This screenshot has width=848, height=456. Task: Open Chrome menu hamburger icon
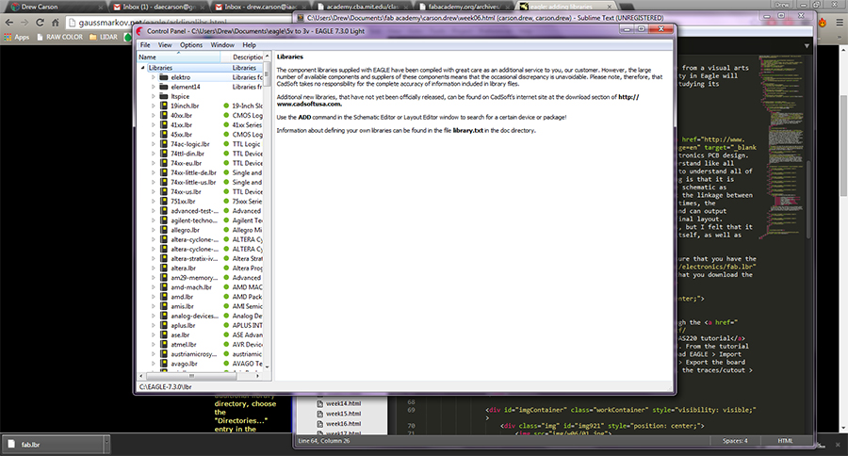(x=840, y=23)
